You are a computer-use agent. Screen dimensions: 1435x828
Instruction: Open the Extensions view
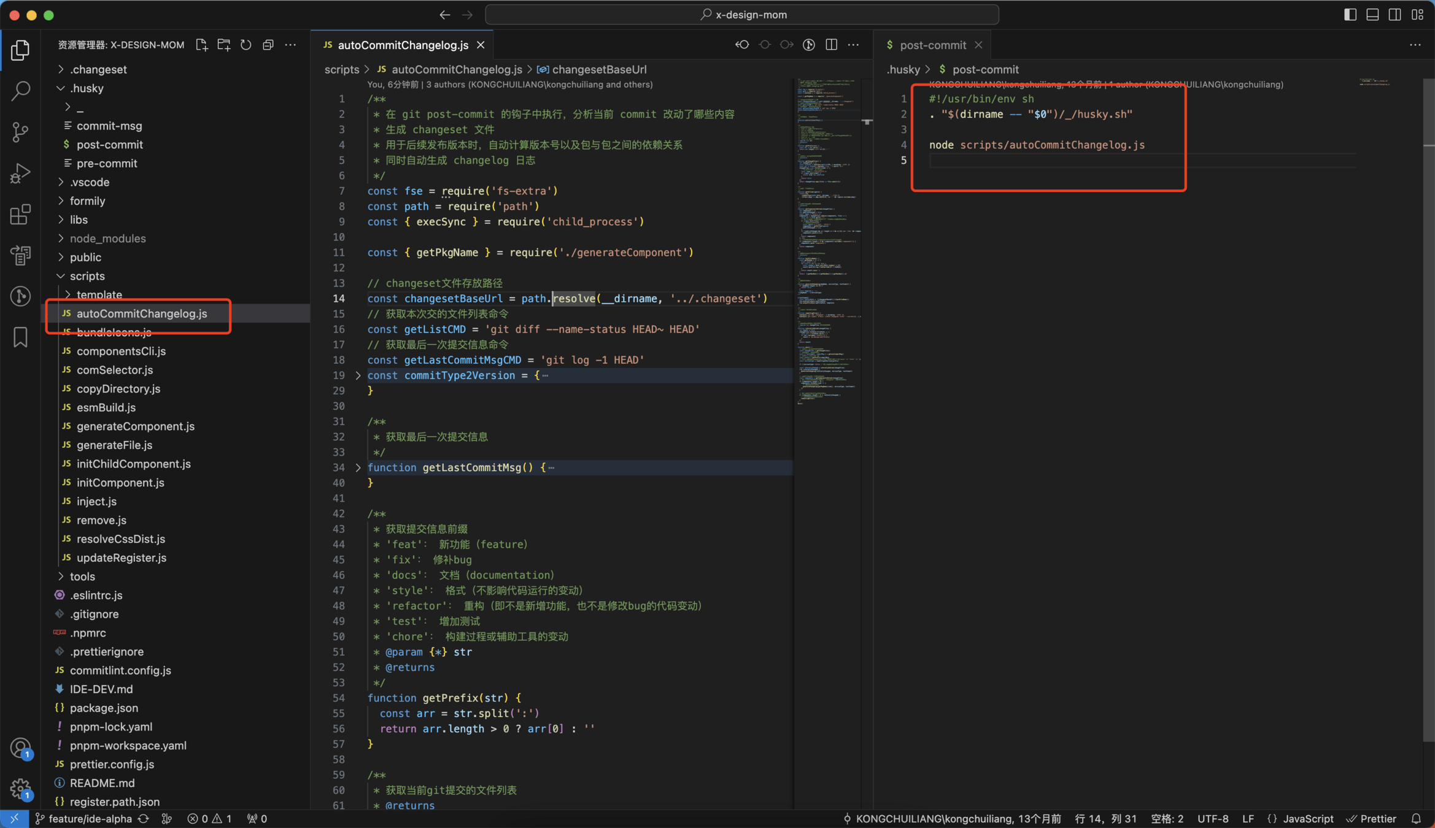20,214
